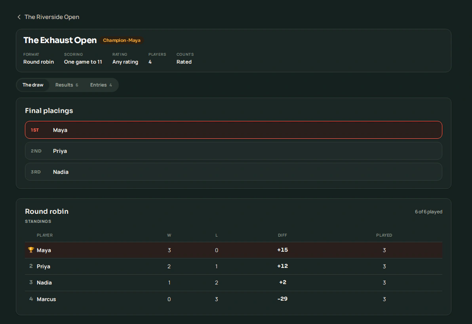Click Marcus's row in standings table
Image resolution: width=472 pixels, height=324 pixels.
(x=234, y=299)
